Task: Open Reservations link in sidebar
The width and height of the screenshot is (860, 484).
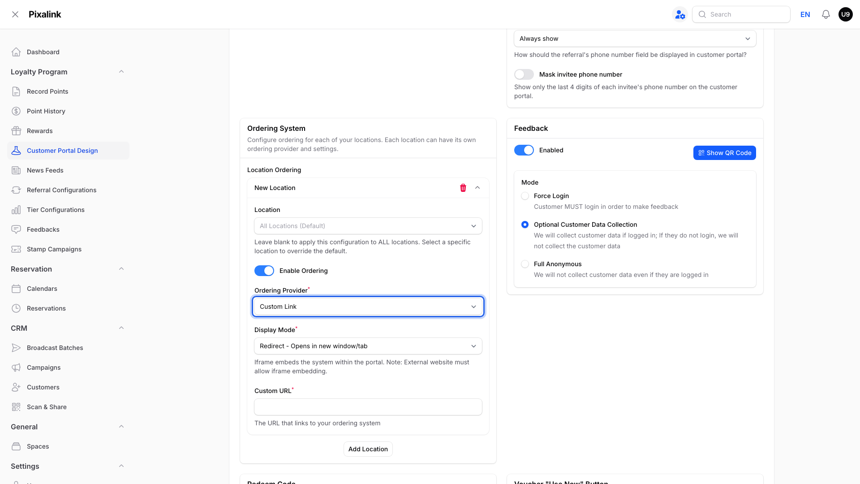Action: [x=68, y=308]
